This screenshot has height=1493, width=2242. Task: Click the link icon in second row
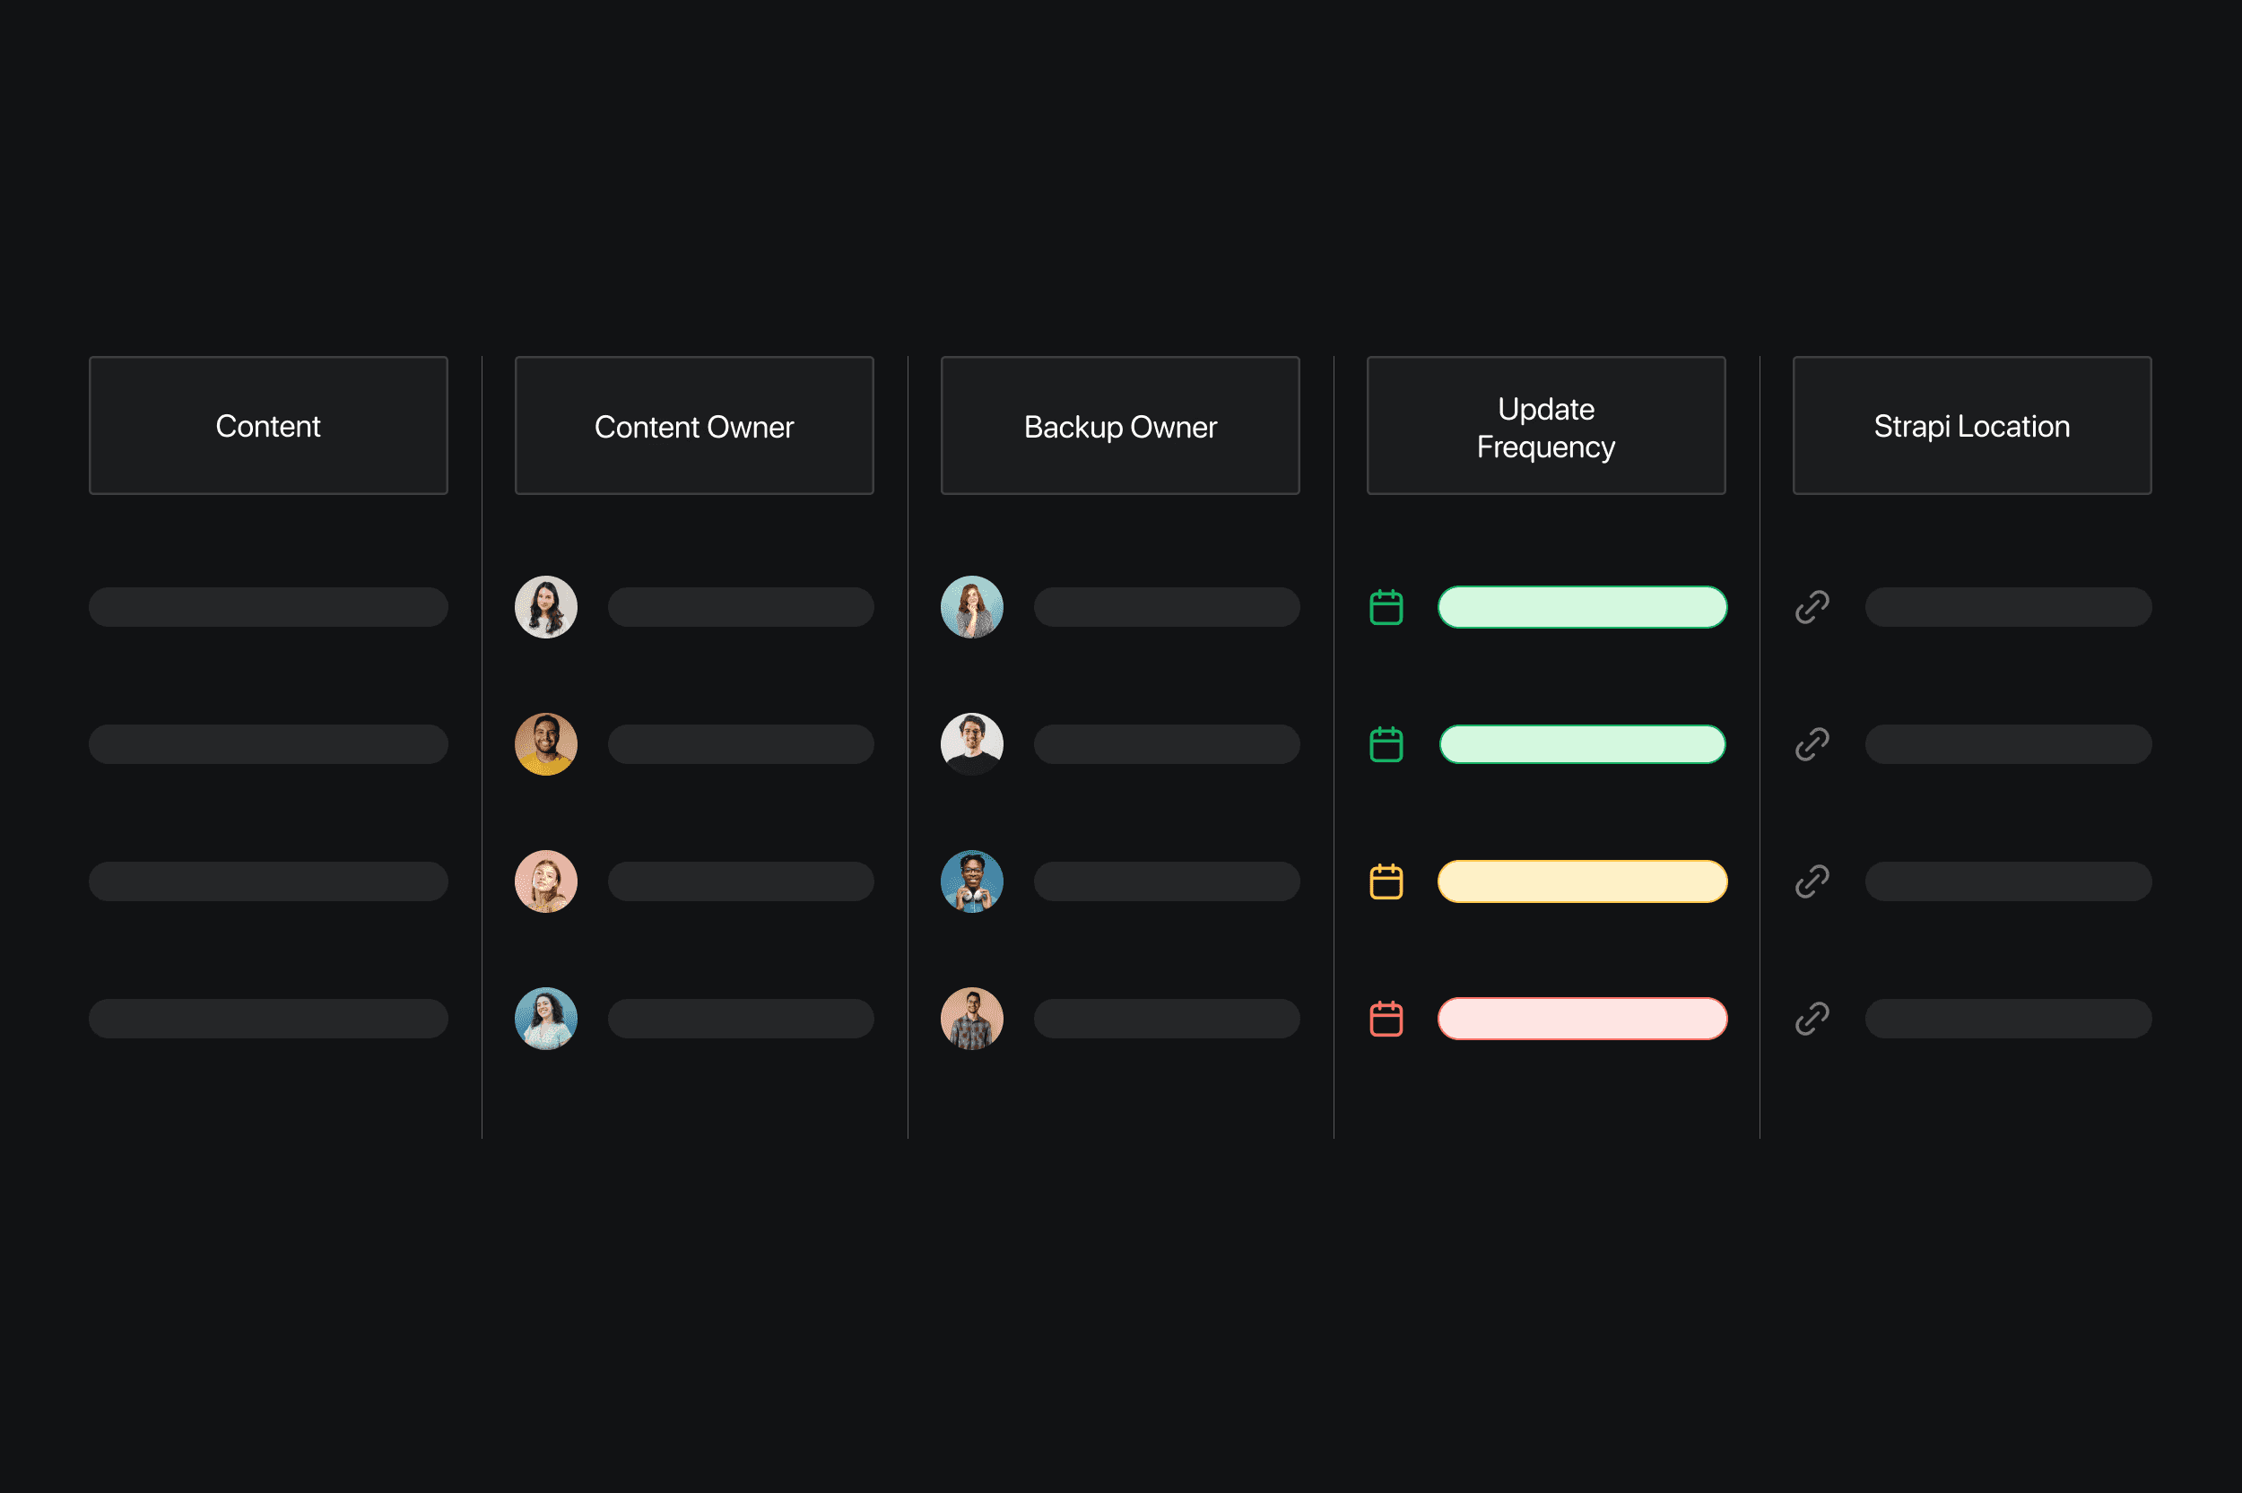(1812, 744)
